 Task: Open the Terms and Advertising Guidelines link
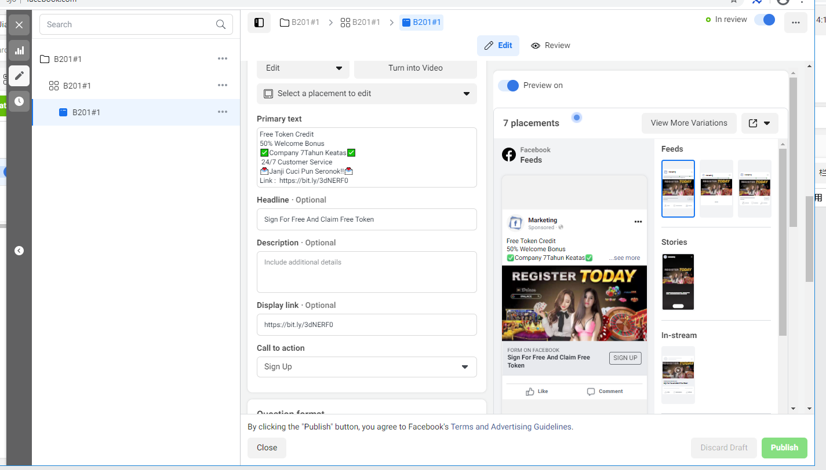[511, 427]
